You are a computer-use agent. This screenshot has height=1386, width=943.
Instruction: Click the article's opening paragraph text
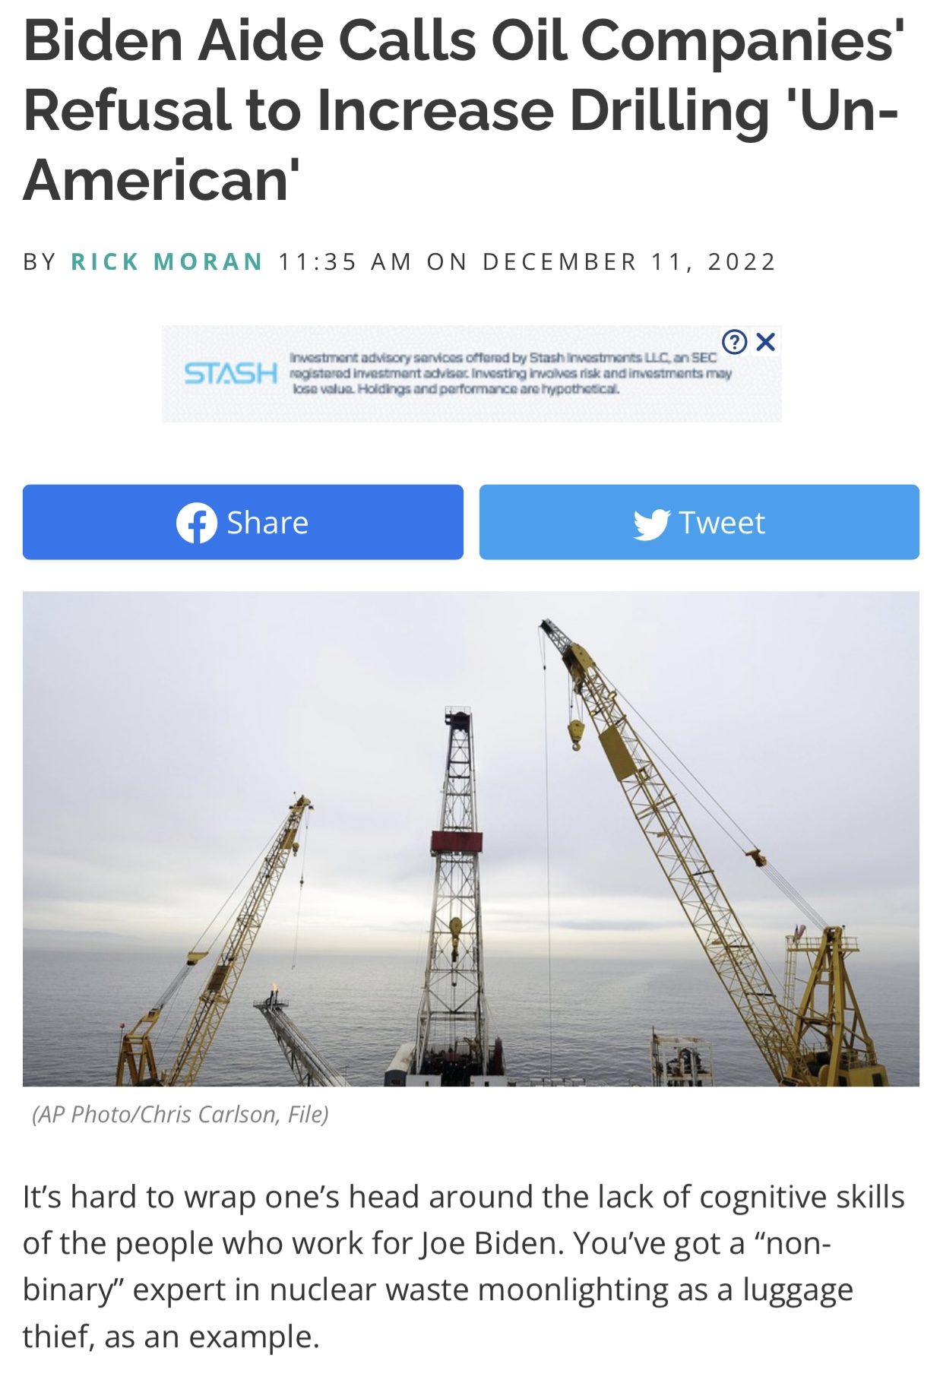pos(464,1266)
